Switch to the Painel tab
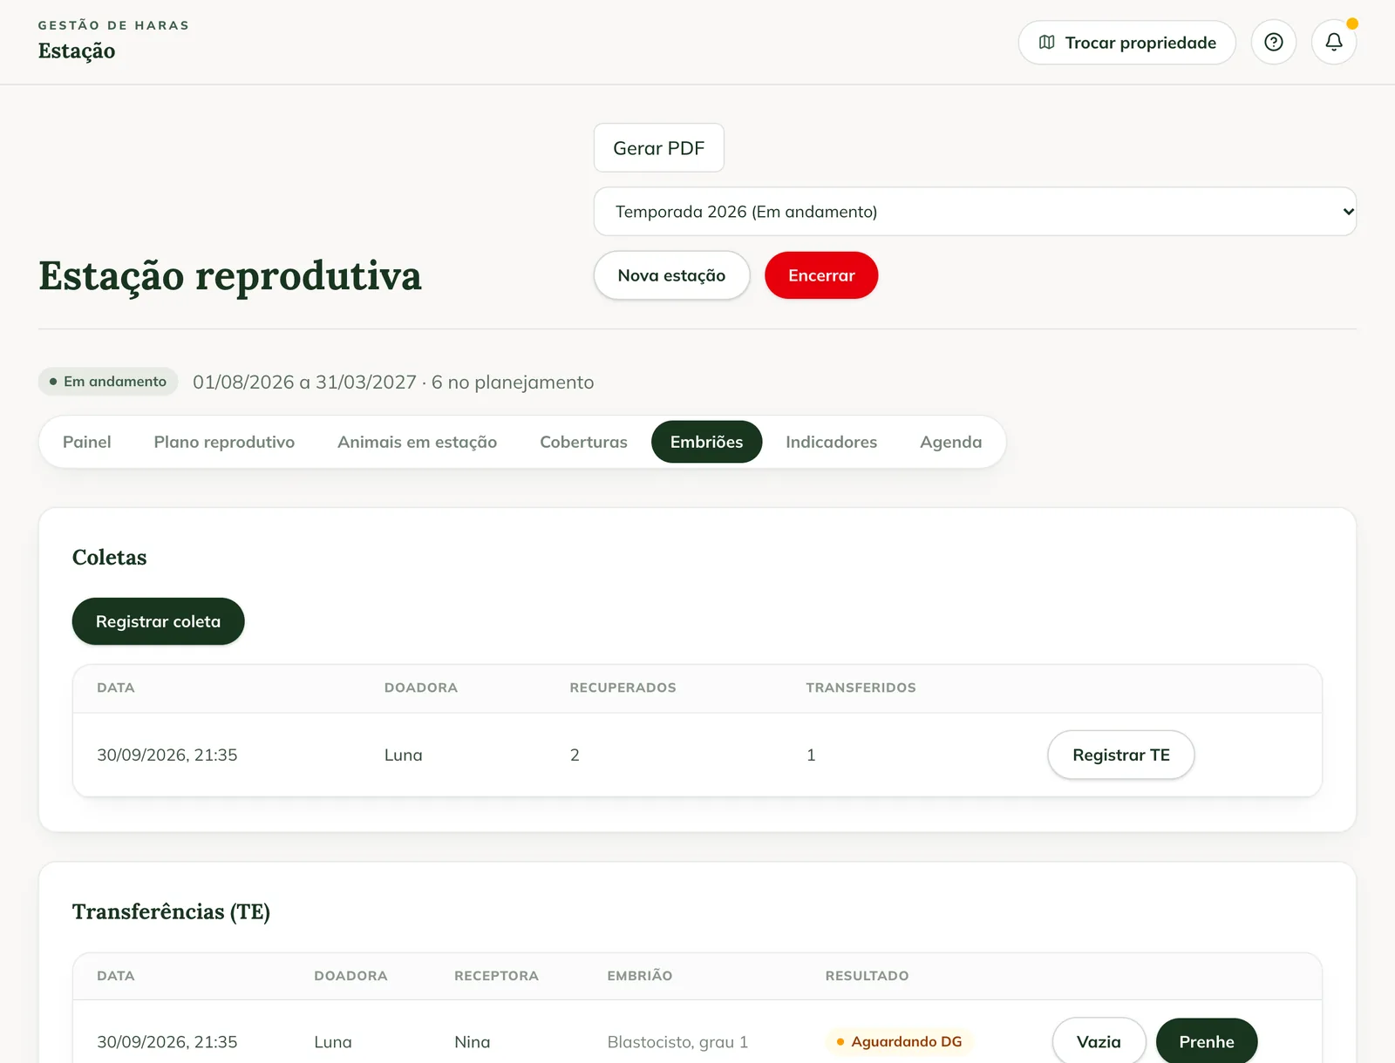Screen dimensions: 1395x1063 coord(87,442)
